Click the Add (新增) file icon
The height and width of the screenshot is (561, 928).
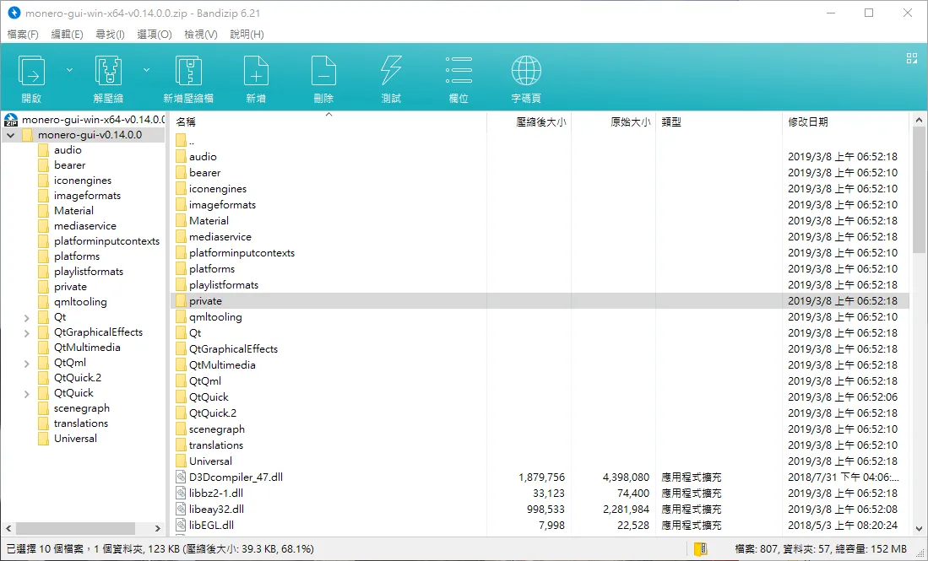(x=256, y=71)
